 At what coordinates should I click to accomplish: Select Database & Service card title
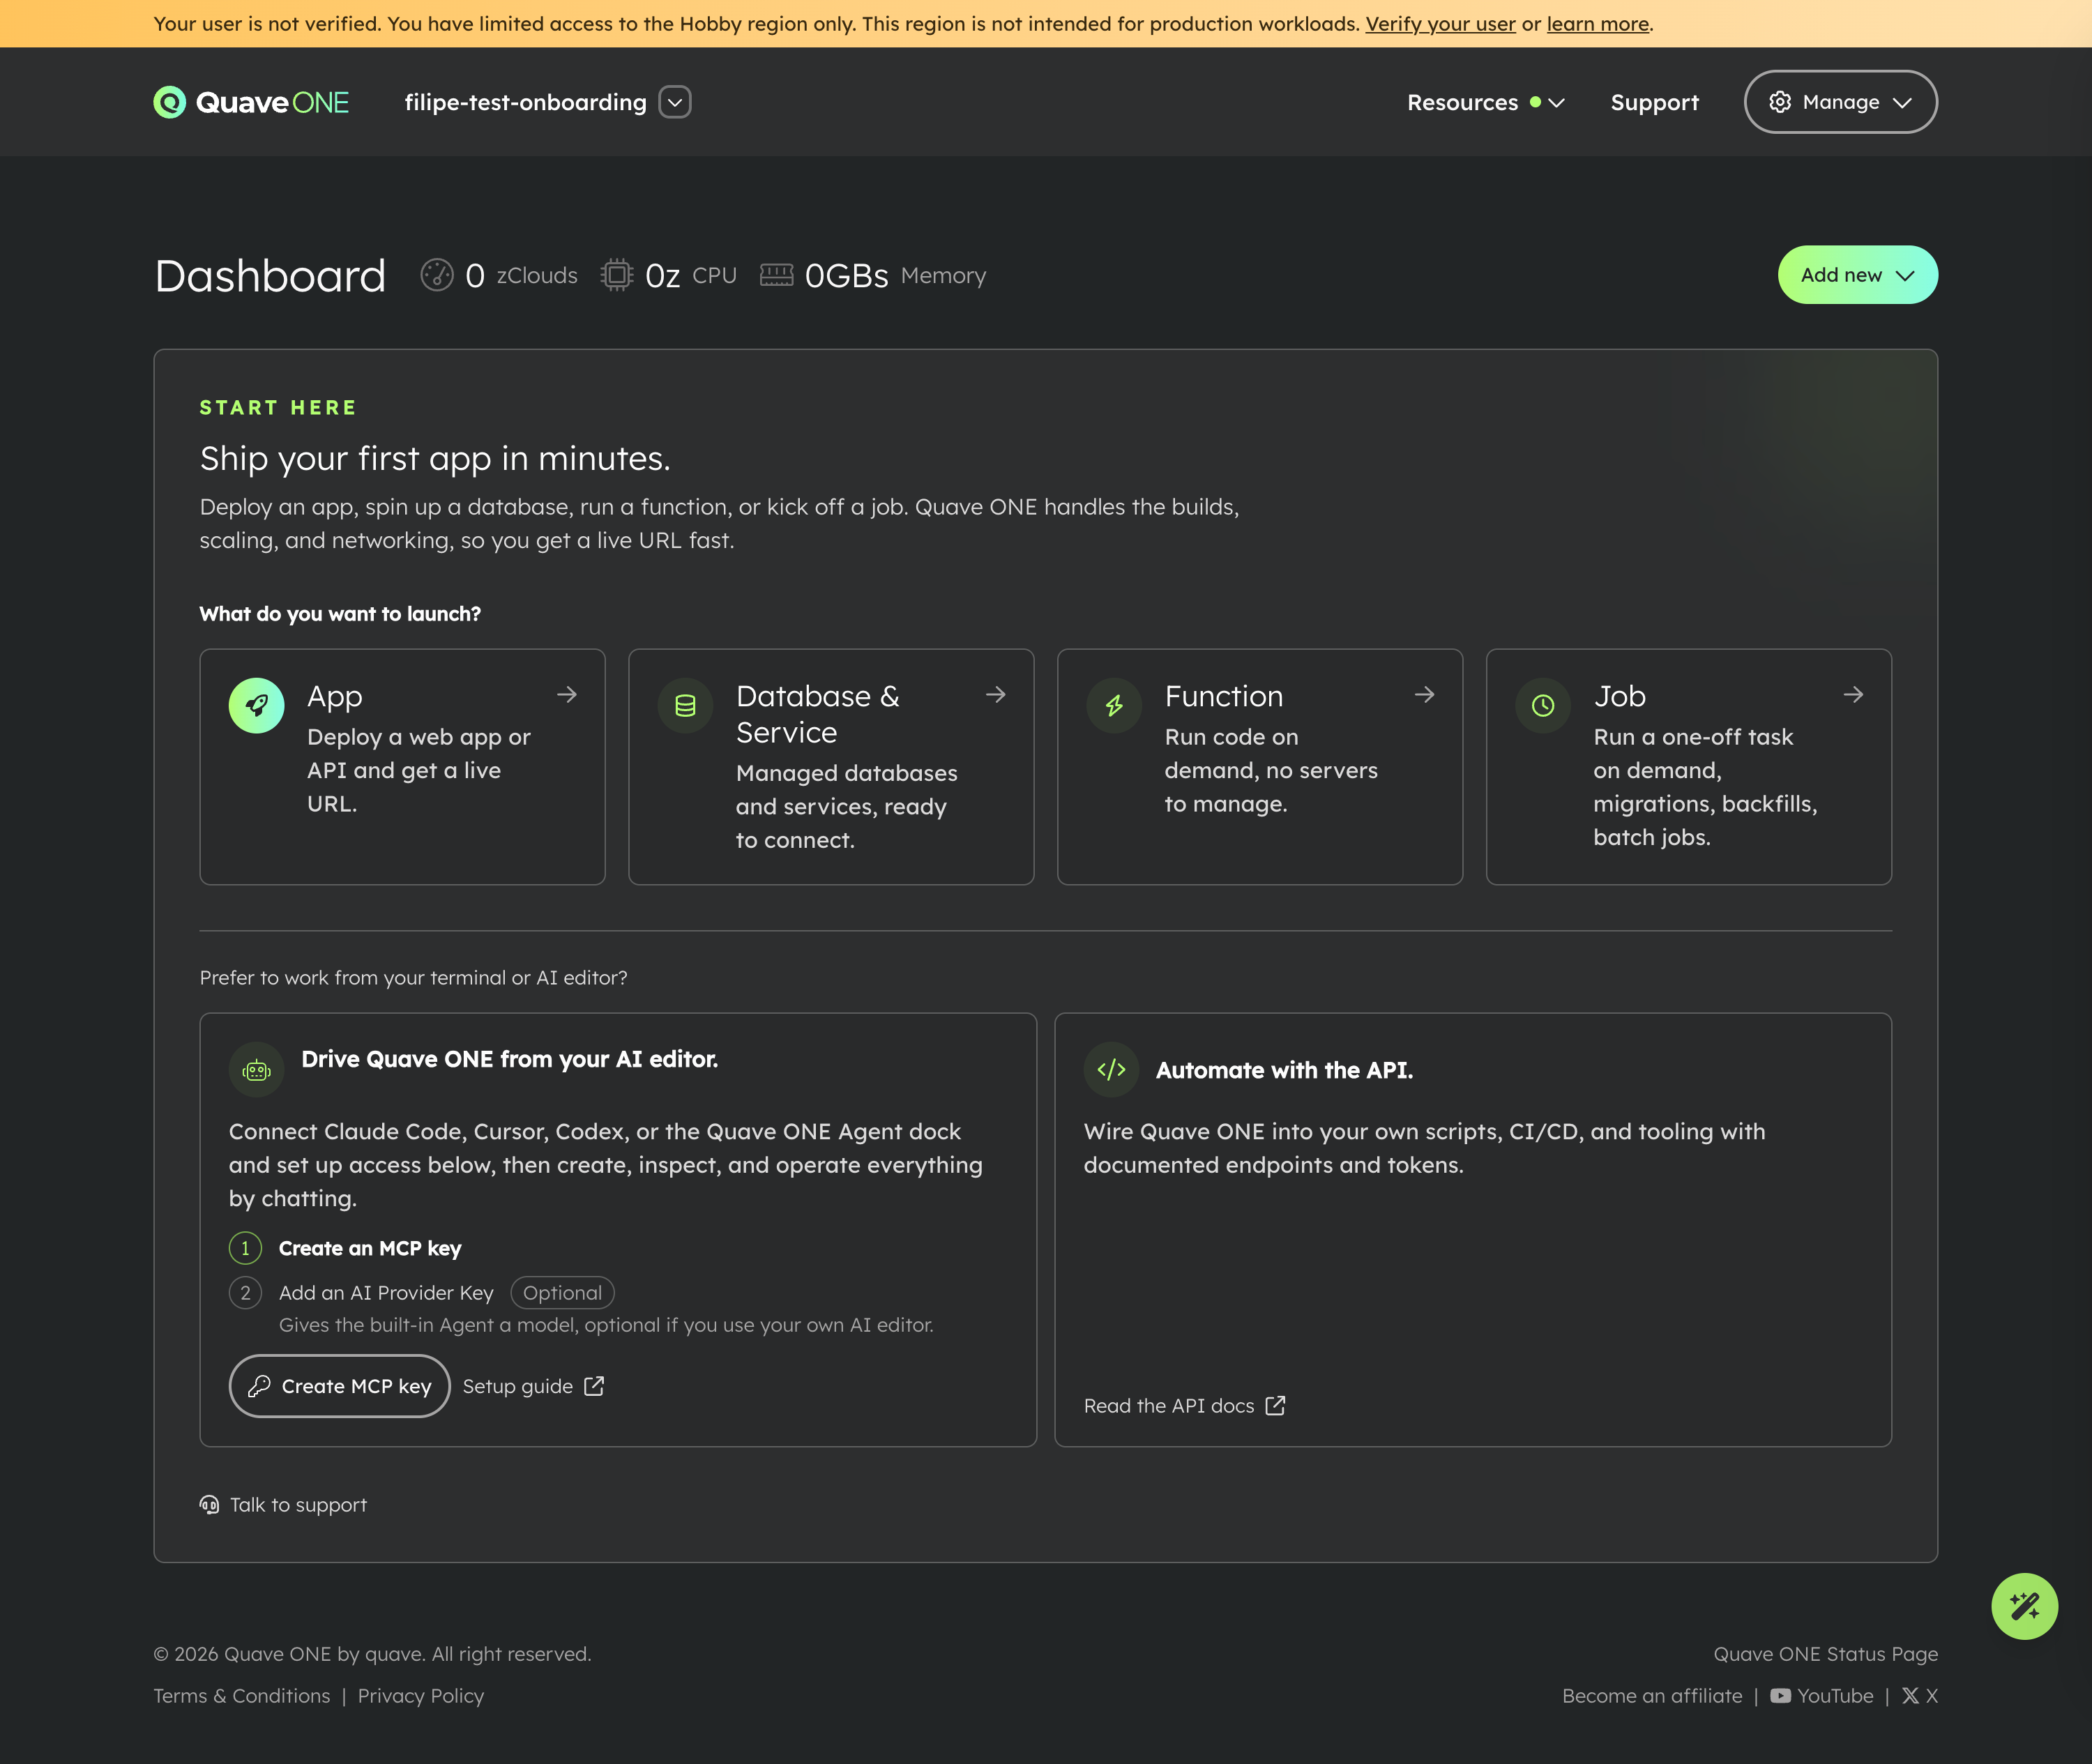pos(818,714)
